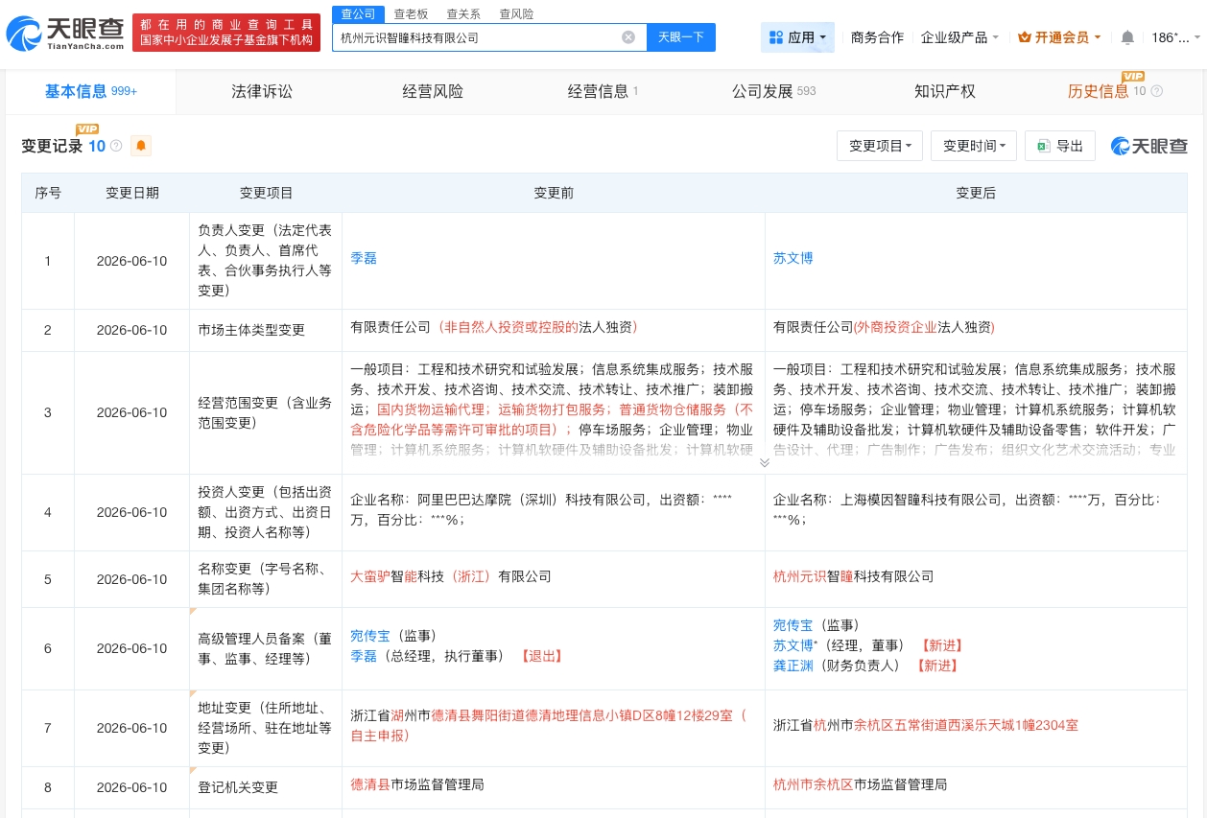Open the 变更项目 filter dropdown
Viewport: 1207px width, 818px height.
(880, 146)
